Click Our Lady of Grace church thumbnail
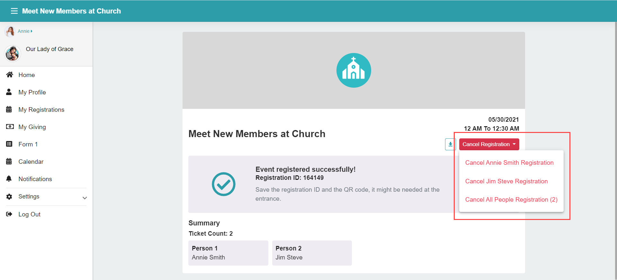Viewport: 617px width, 280px height. tap(13, 53)
